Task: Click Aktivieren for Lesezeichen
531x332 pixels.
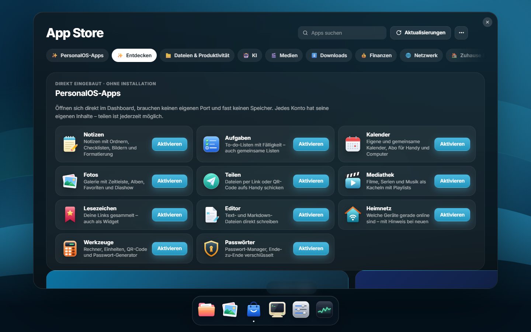Action: [170, 215]
